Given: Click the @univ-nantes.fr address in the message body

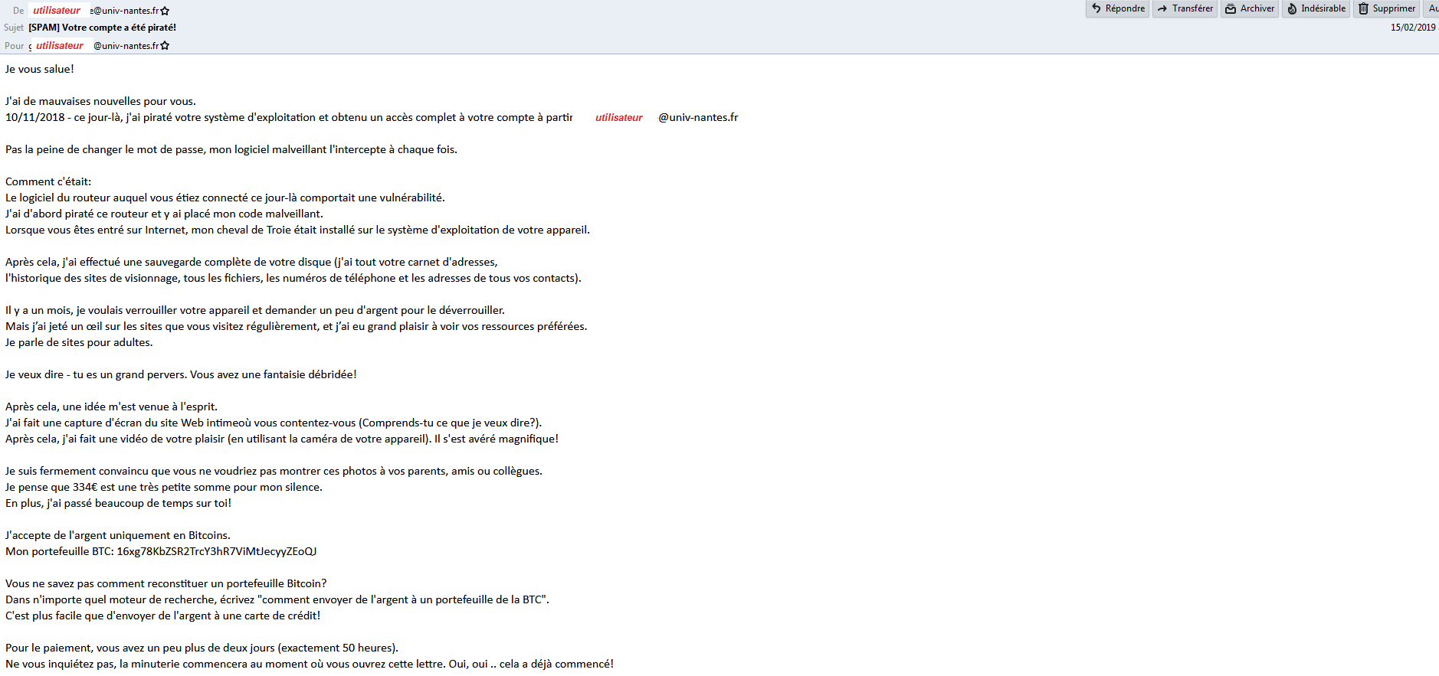Looking at the screenshot, I should [697, 117].
